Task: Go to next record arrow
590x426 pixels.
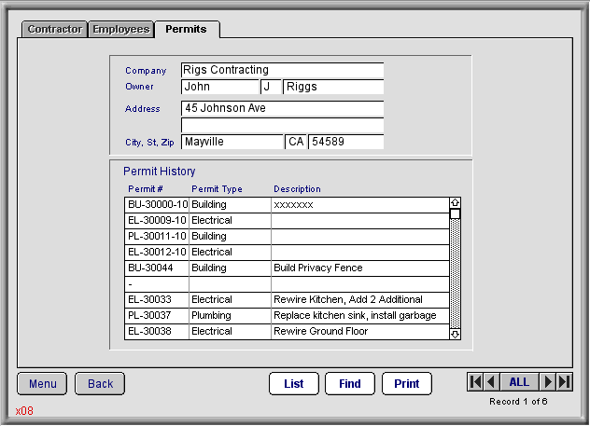Action: (x=548, y=382)
